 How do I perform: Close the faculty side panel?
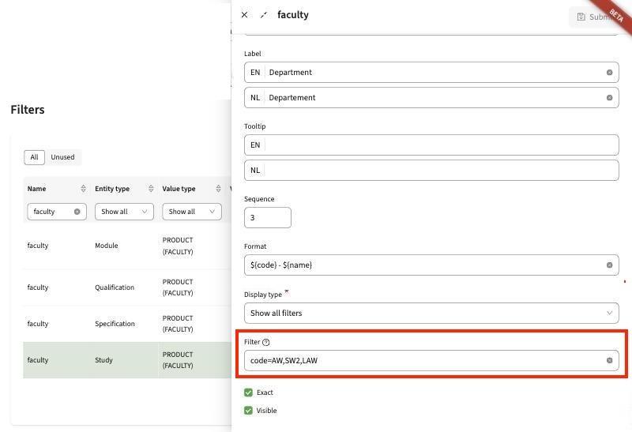[x=244, y=15]
